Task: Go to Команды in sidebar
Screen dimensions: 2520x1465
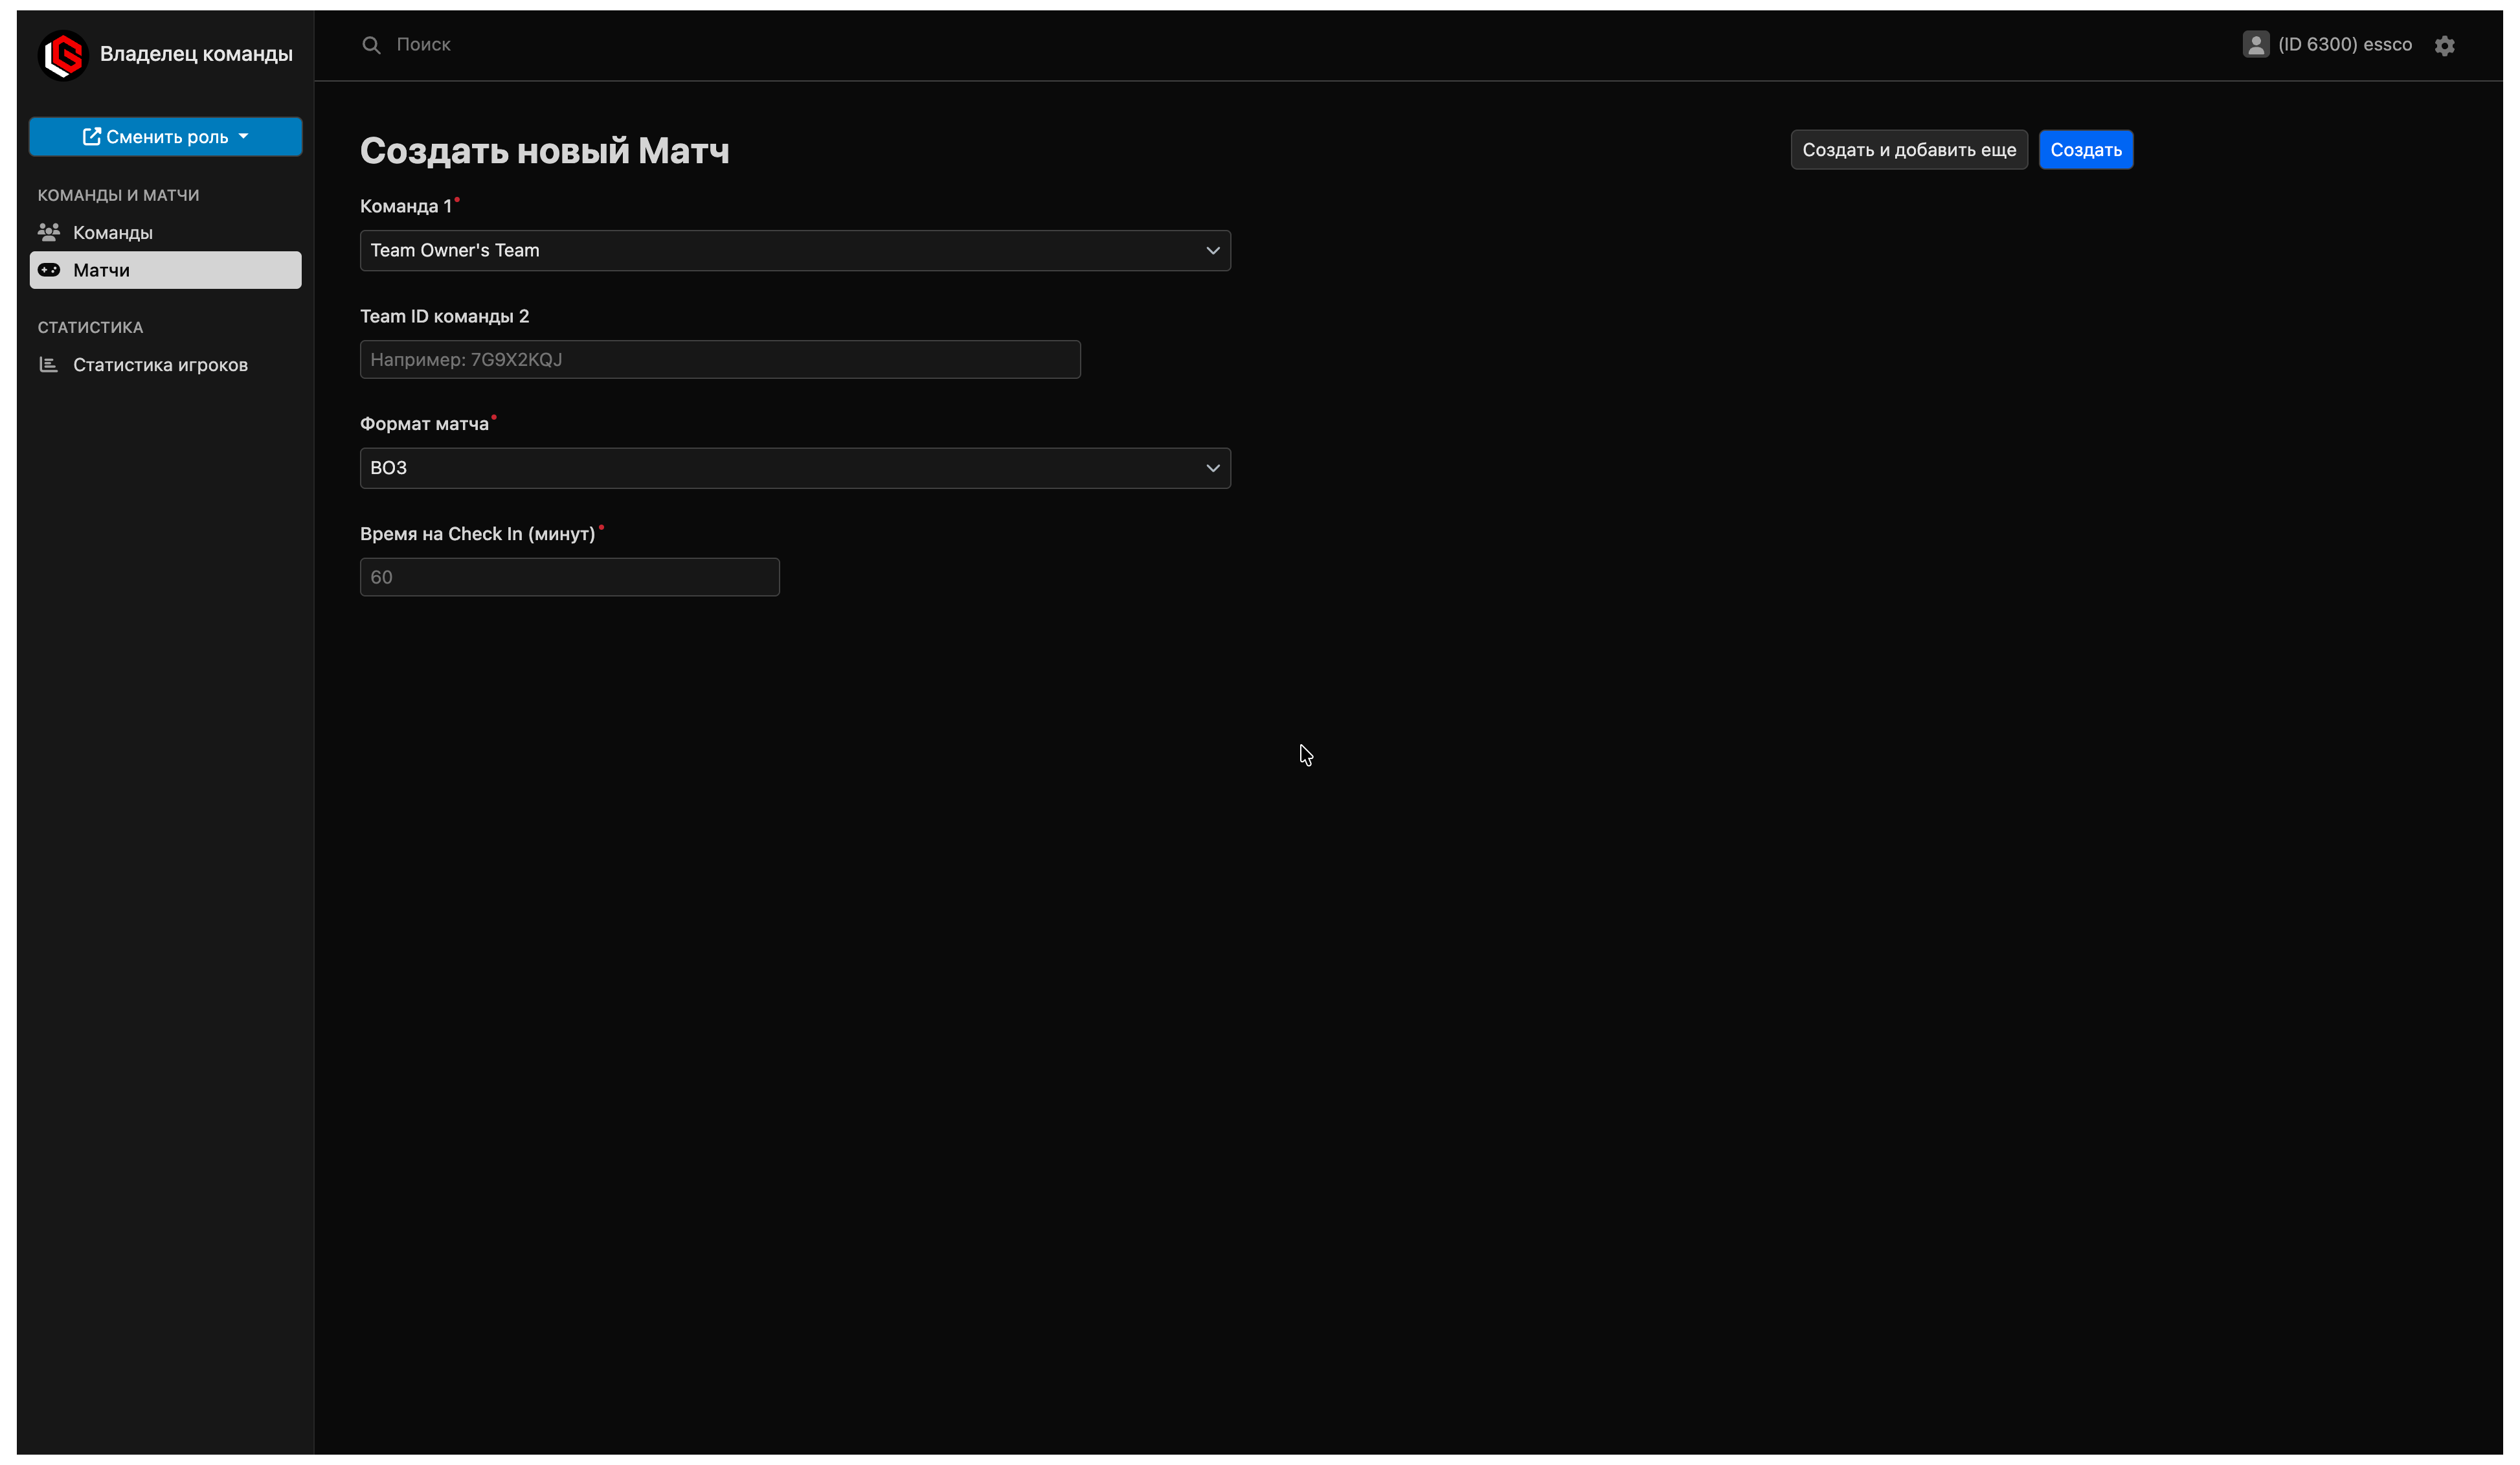Action: [x=113, y=233]
